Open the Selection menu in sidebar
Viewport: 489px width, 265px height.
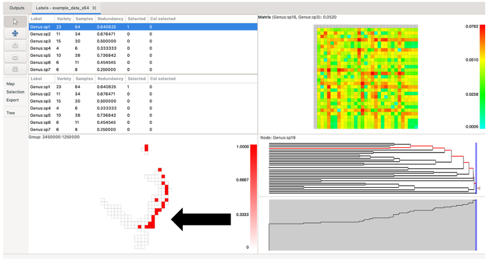pyautogui.click(x=15, y=92)
